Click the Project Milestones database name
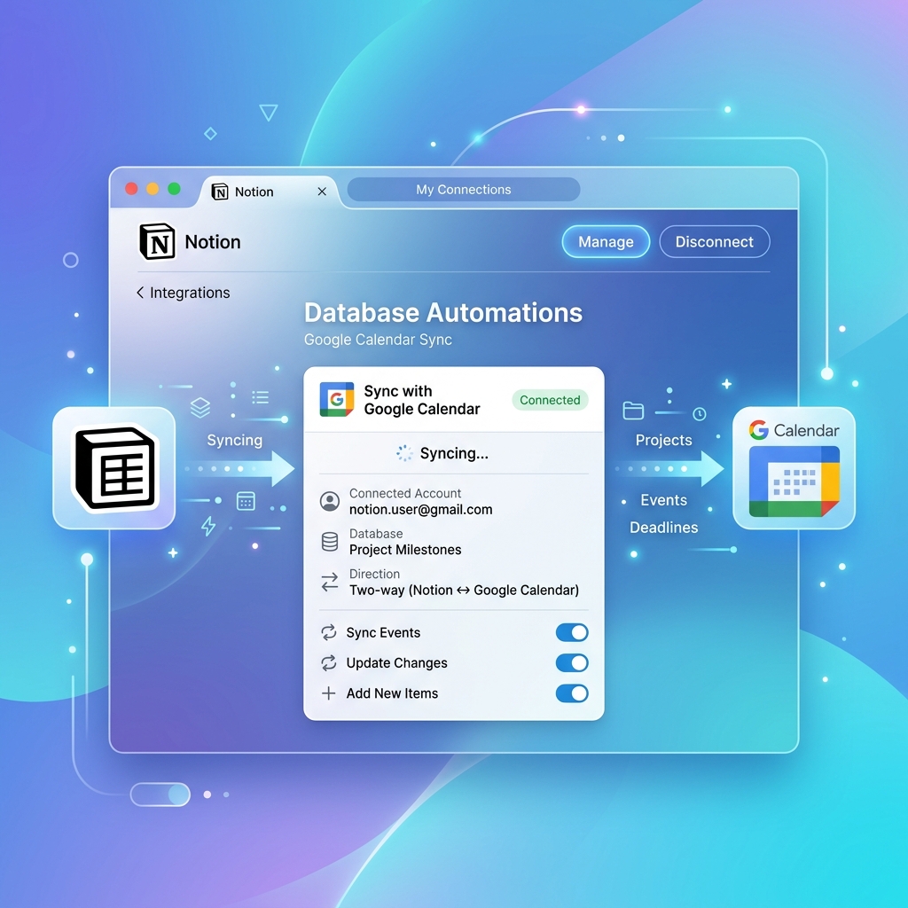 coord(405,550)
